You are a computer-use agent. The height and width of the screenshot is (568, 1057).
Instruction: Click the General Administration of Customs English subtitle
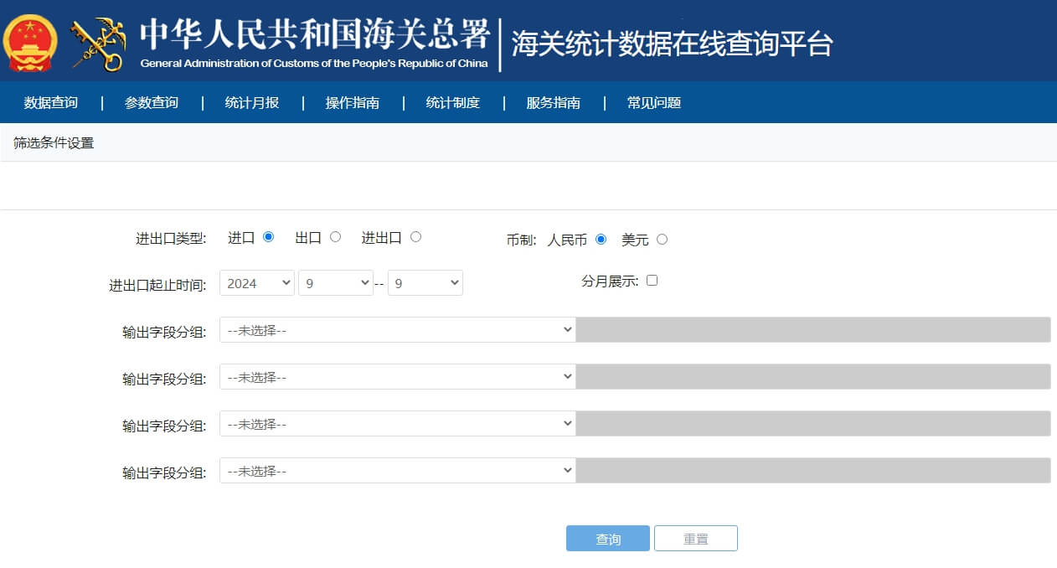pyautogui.click(x=314, y=64)
